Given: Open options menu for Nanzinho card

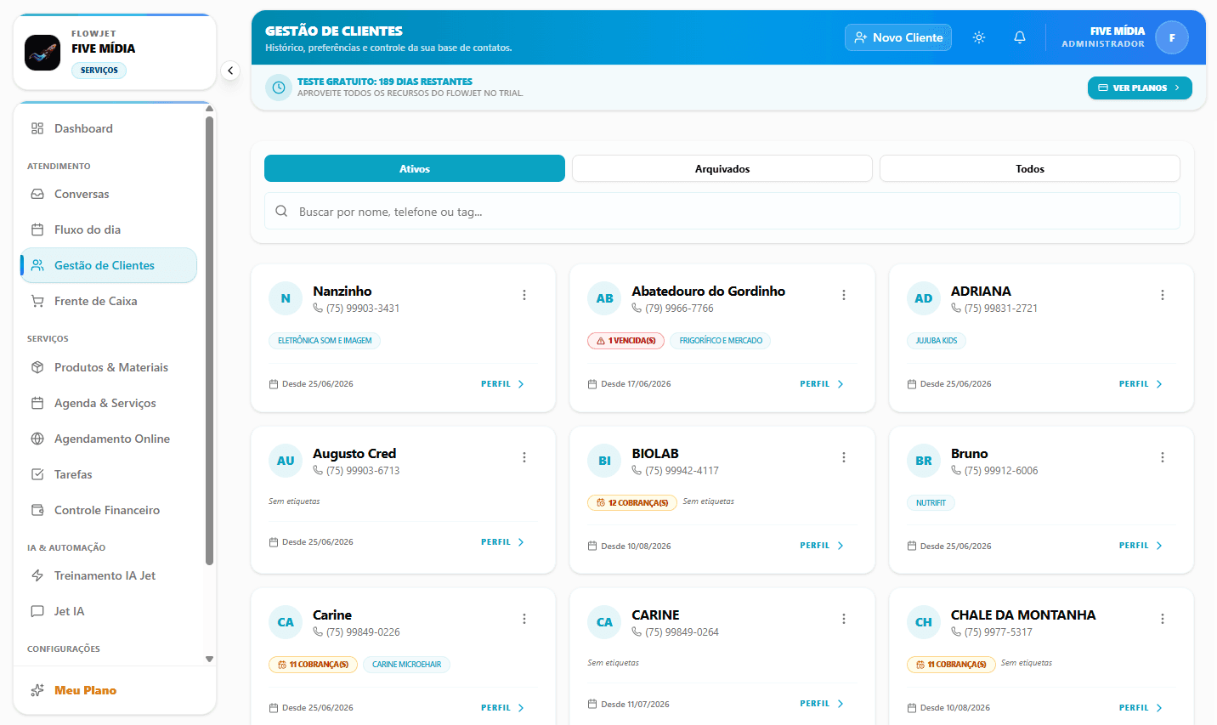Looking at the screenshot, I should point(524,295).
